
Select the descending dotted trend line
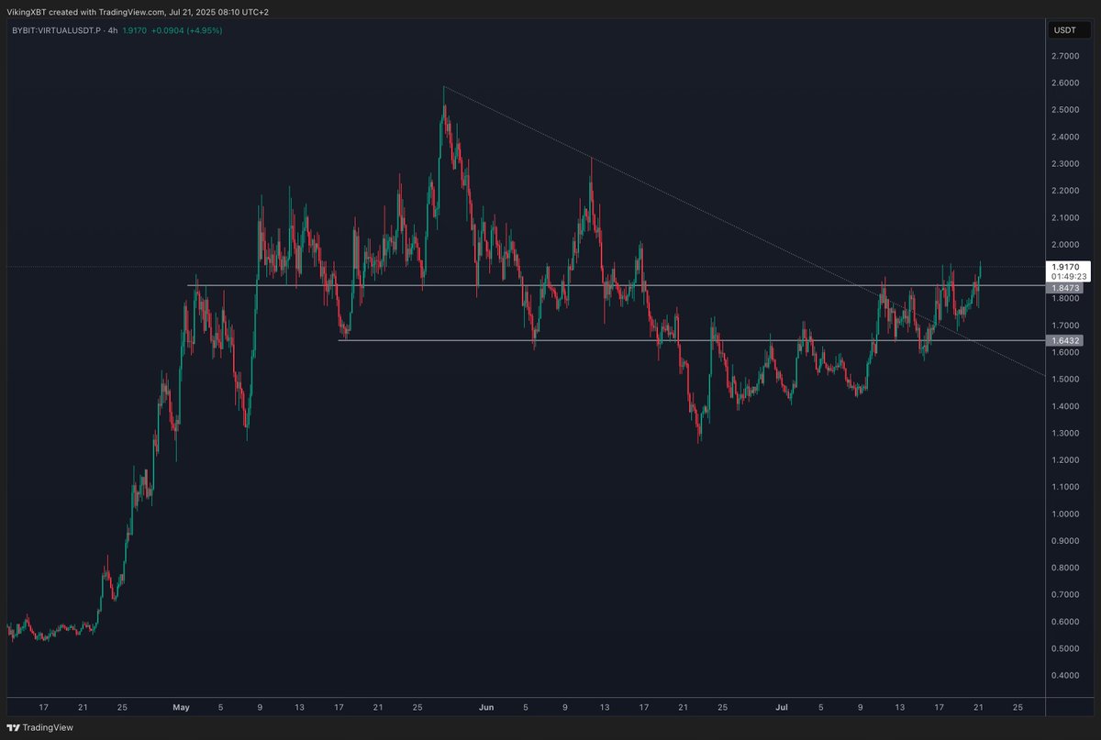click(744, 230)
